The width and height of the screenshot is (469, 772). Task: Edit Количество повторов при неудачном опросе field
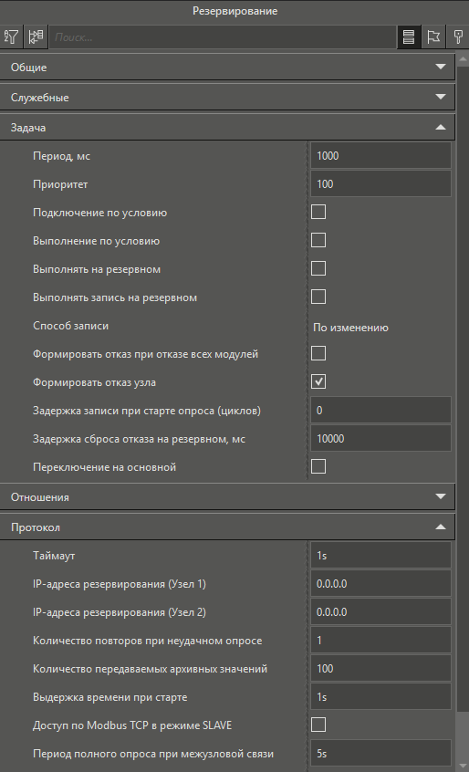point(380,640)
